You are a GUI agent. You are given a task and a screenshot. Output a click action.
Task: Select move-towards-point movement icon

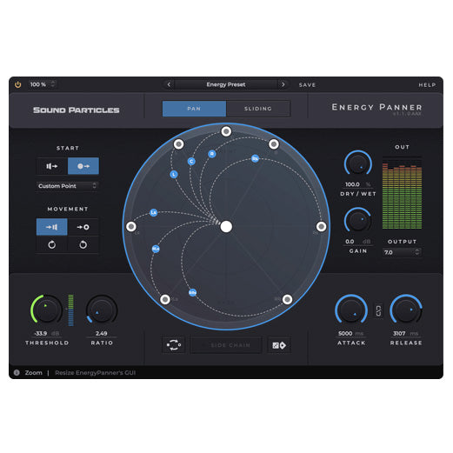[83, 227]
